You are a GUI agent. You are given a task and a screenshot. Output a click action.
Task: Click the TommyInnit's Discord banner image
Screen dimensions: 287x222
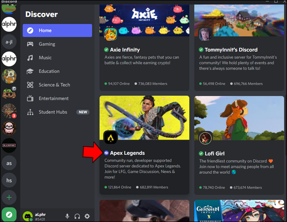pyautogui.click(x=239, y=20)
